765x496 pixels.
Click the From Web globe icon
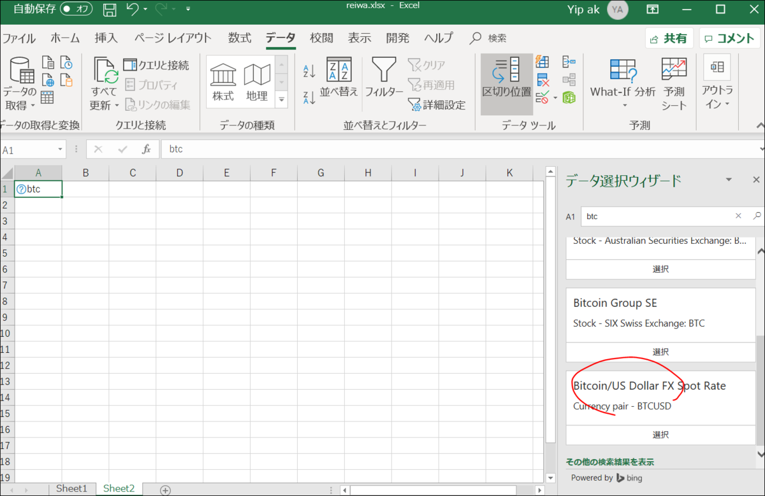point(48,80)
